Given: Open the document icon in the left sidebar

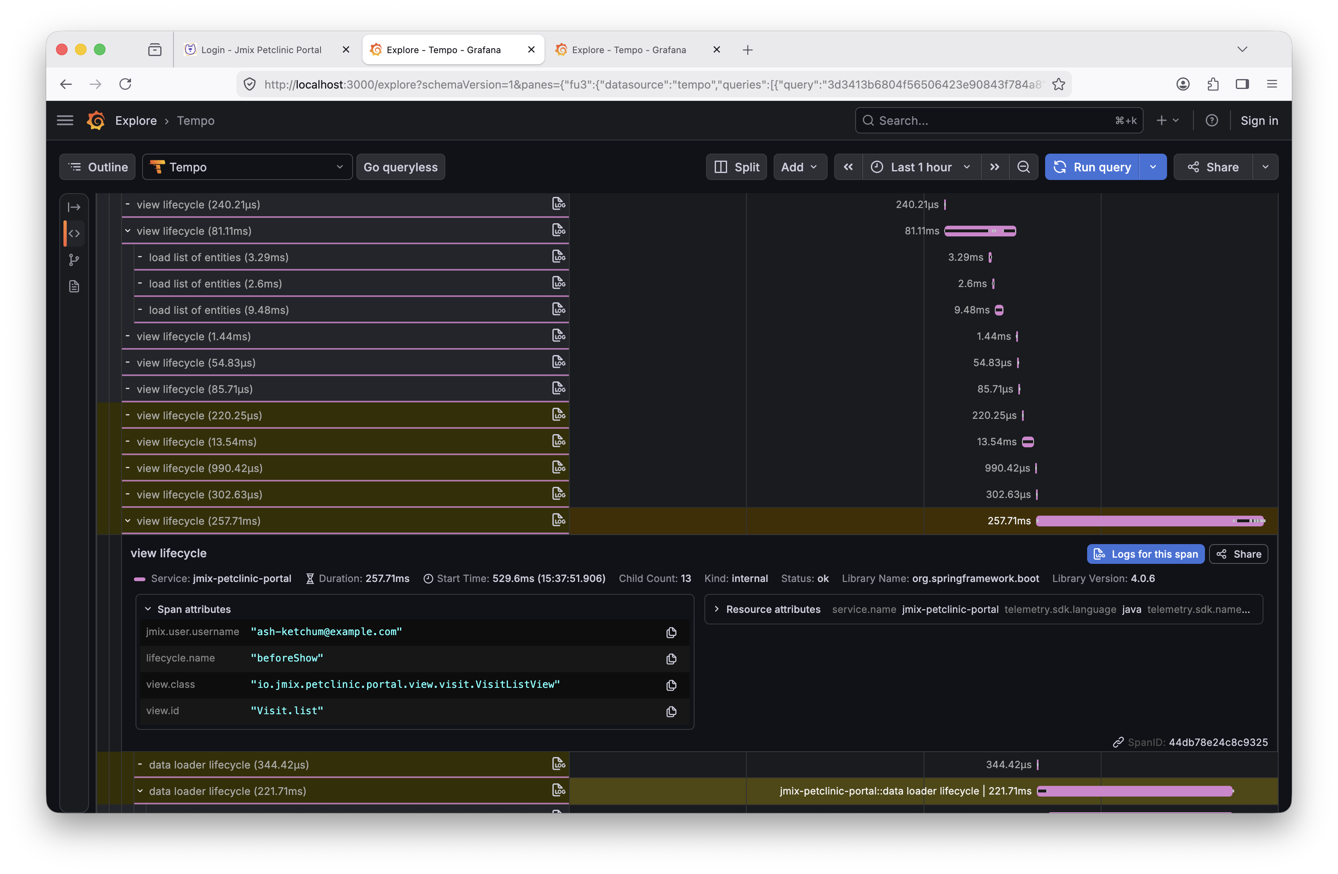Looking at the screenshot, I should click(74, 287).
